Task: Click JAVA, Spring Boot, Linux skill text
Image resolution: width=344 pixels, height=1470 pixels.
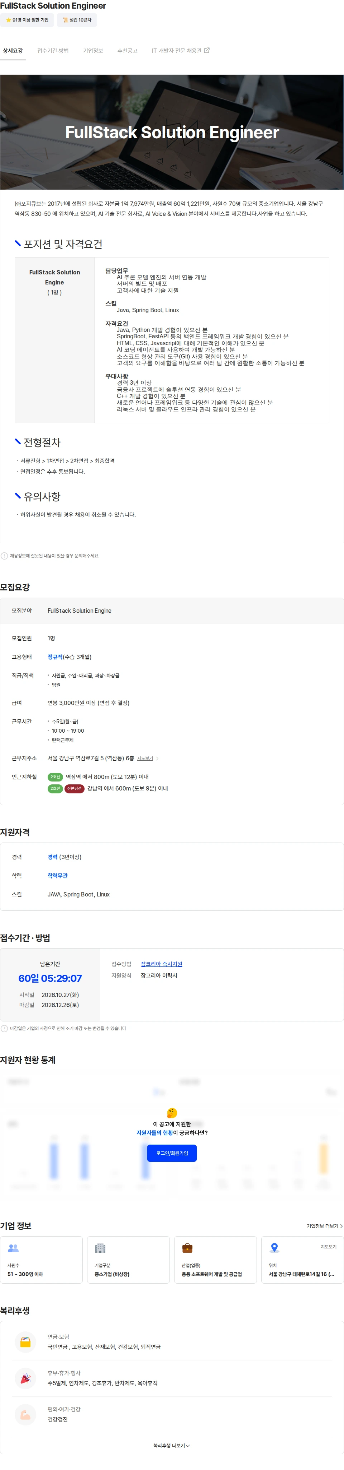Action: point(78,894)
